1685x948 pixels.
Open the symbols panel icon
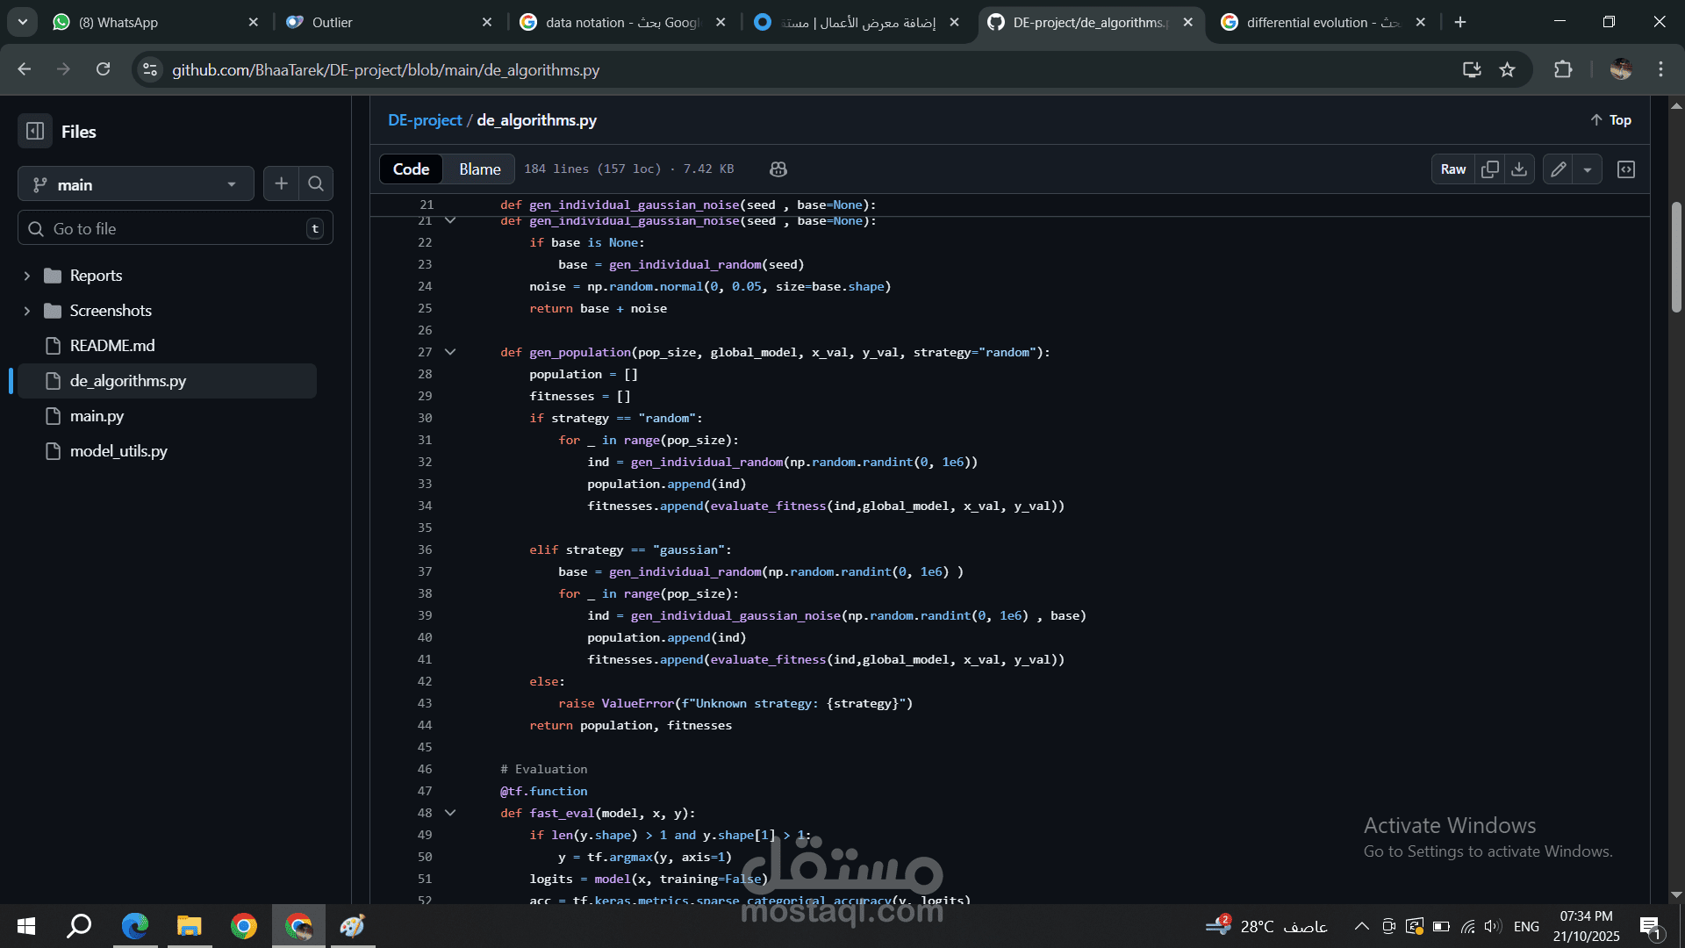1625,169
